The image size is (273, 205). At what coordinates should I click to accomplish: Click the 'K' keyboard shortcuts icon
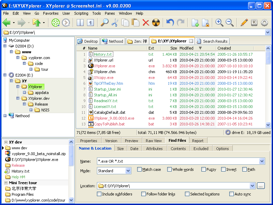pyautogui.click(x=254, y=23)
